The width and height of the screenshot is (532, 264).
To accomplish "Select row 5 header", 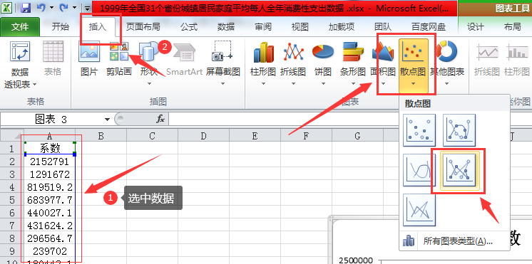I will 12,200.
